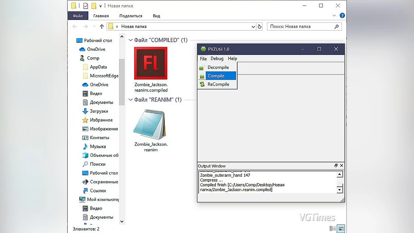Click Zombie_outerarm_hand 147 output line

[225, 175]
